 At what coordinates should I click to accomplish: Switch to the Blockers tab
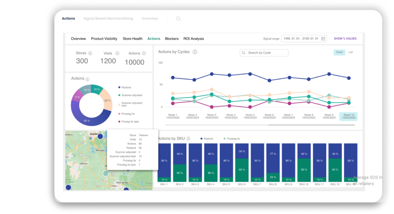coord(172,39)
